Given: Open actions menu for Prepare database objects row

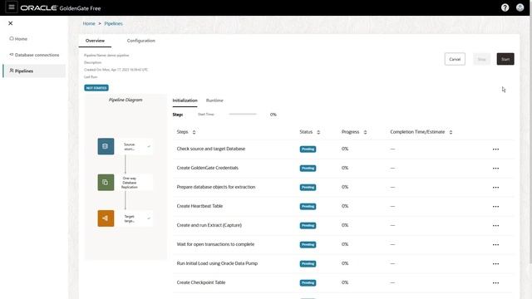Looking at the screenshot, I should (495, 188).
